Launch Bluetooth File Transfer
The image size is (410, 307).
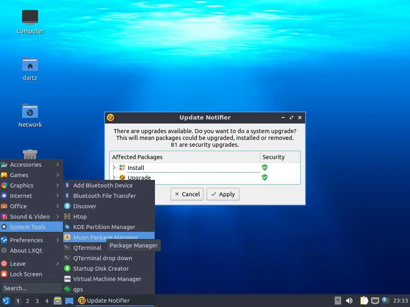[x=109, y=196]
